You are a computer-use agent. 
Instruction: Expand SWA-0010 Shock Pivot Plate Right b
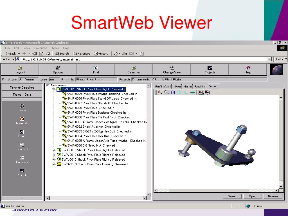tap(53, 155)
